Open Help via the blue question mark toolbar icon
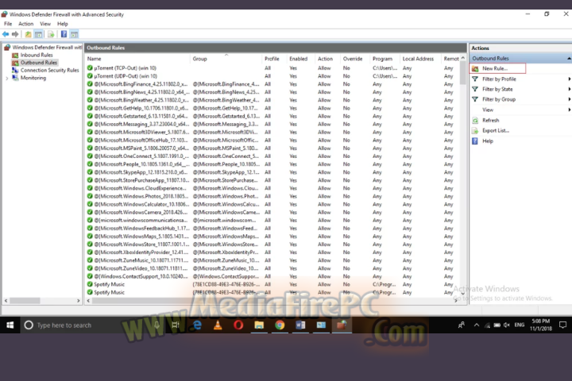 64,34
